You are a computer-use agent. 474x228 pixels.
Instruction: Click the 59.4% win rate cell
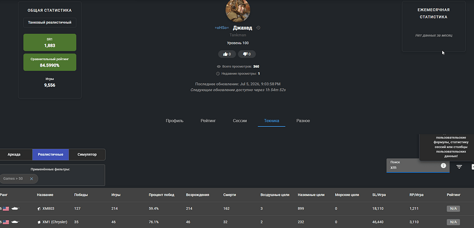[154, 209]
